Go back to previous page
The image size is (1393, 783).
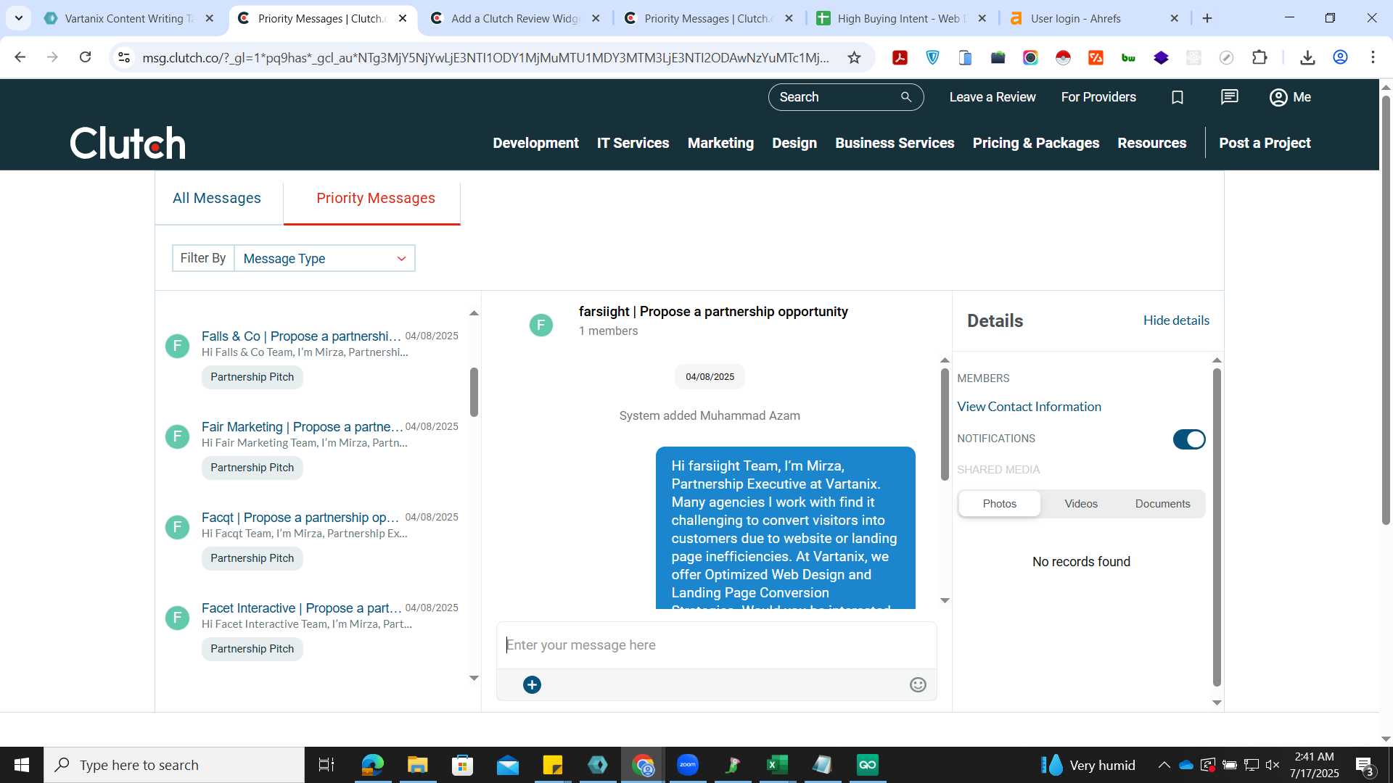pos(20,57)
